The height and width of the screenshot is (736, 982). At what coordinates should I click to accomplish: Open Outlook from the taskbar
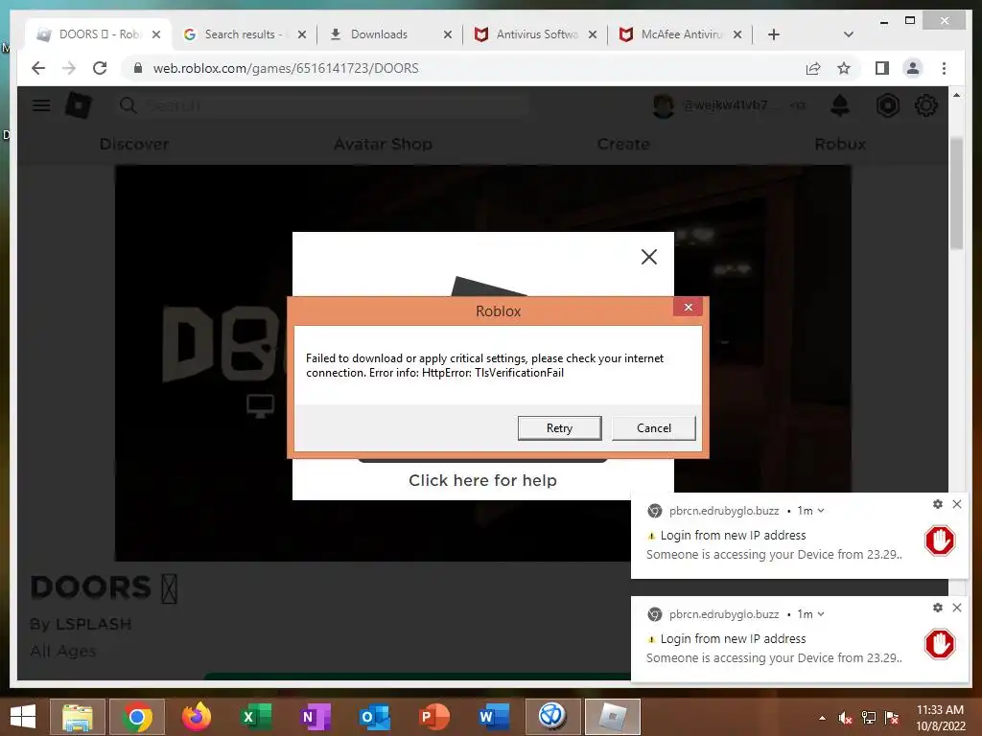coord(375,717)
